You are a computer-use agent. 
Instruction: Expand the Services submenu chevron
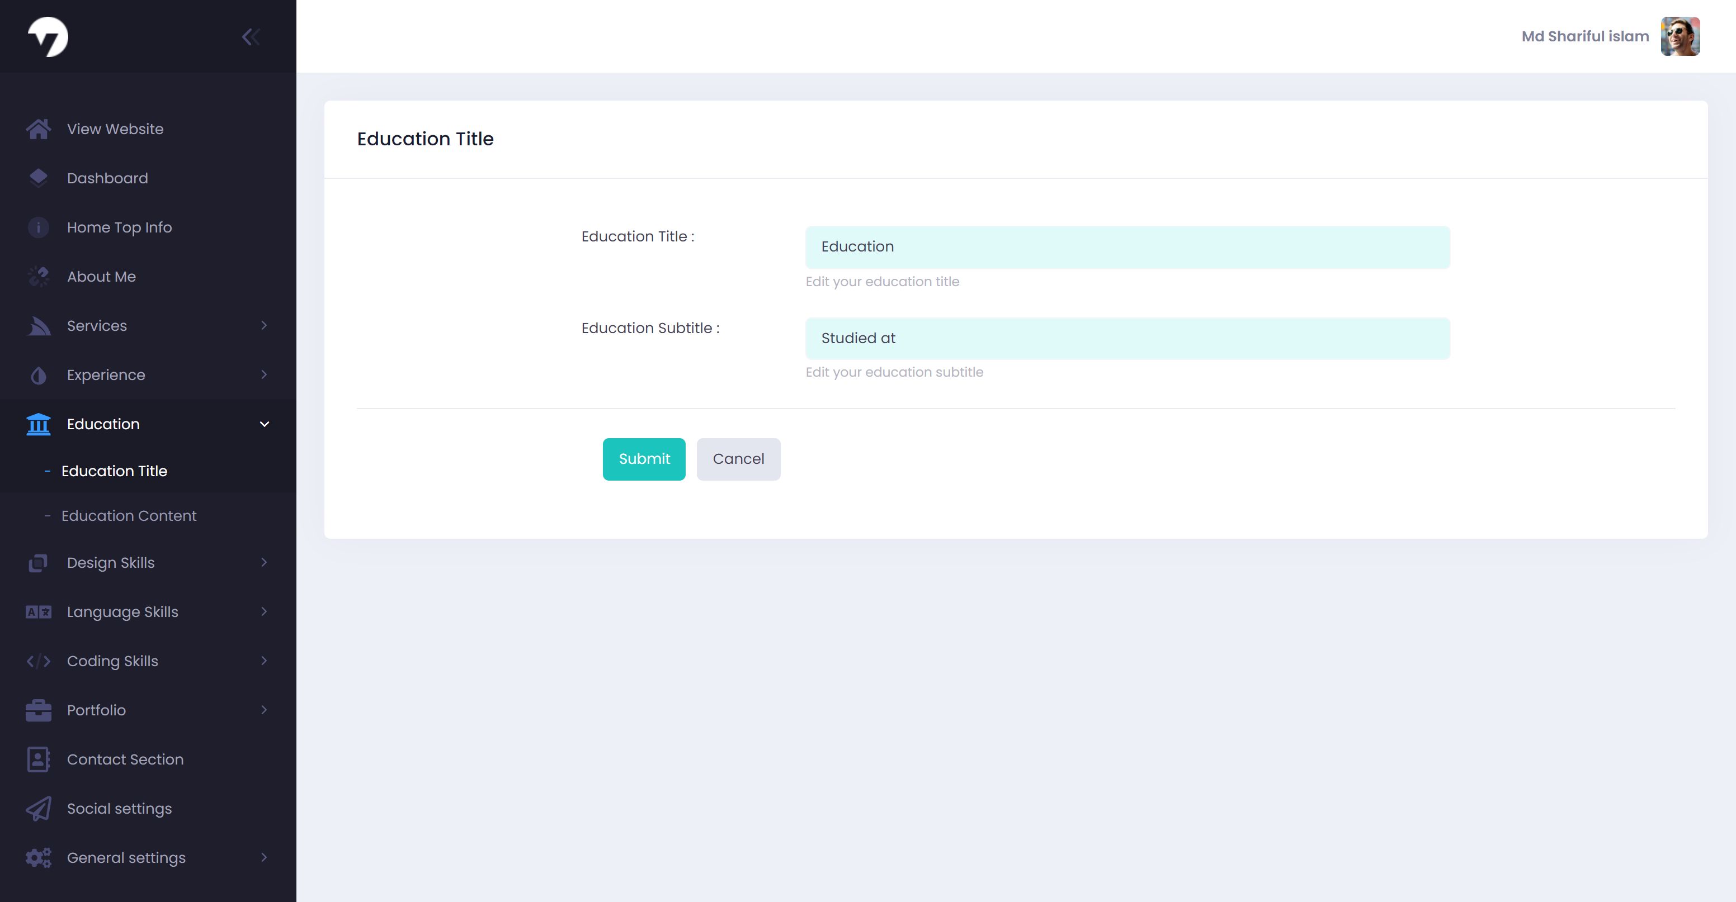tap(264, 325)
